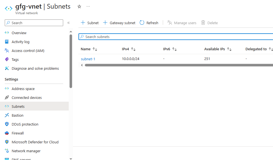Click the Overview icon in the sidebar

pos(7,33)
